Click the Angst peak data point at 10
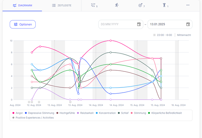Viewport: 202px width, 138px height. pyautogui.click(x=111, y=41)
